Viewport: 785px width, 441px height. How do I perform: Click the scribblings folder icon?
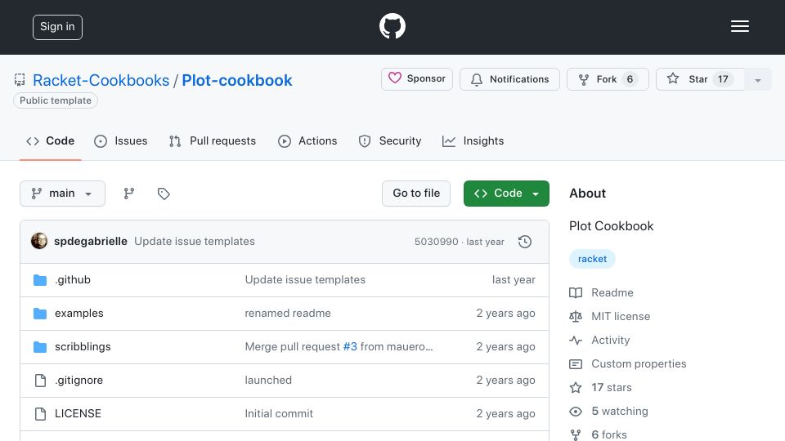pyautogui.click(x=40, y=347)
